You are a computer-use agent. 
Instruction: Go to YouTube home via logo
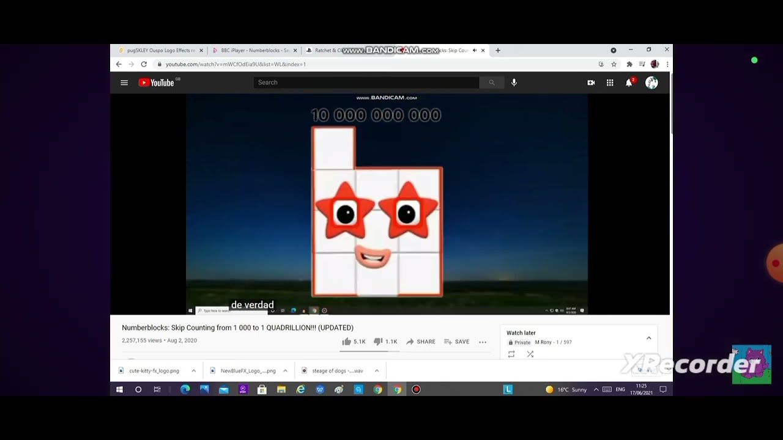tap(157, 82)
